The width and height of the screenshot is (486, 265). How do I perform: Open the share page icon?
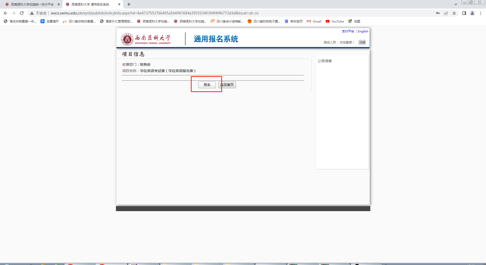point(446,13)
